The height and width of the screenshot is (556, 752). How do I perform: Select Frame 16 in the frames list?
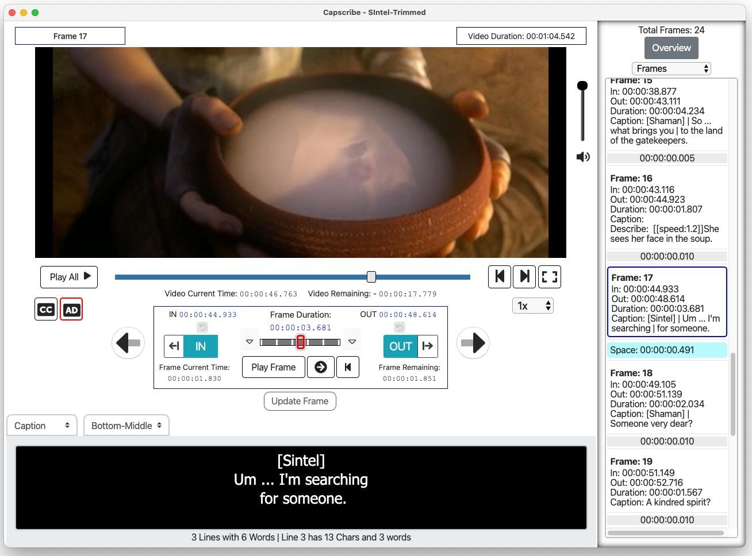(667, 208)
